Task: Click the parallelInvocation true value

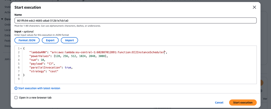Action: (x=68, y=67)
